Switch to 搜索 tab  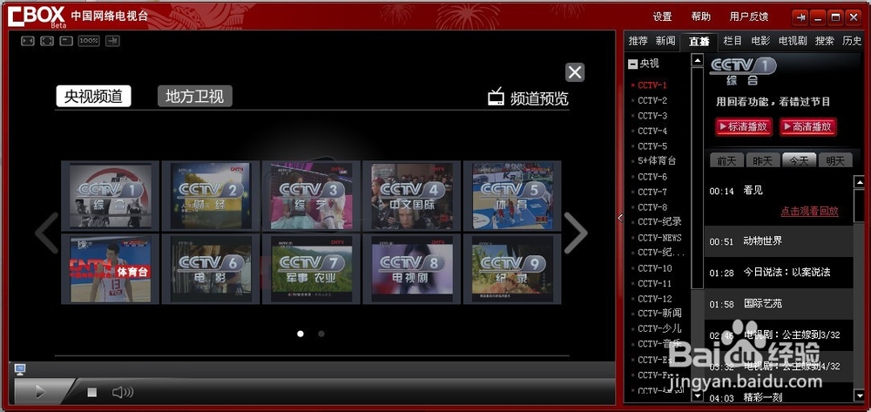pos(824,41)
